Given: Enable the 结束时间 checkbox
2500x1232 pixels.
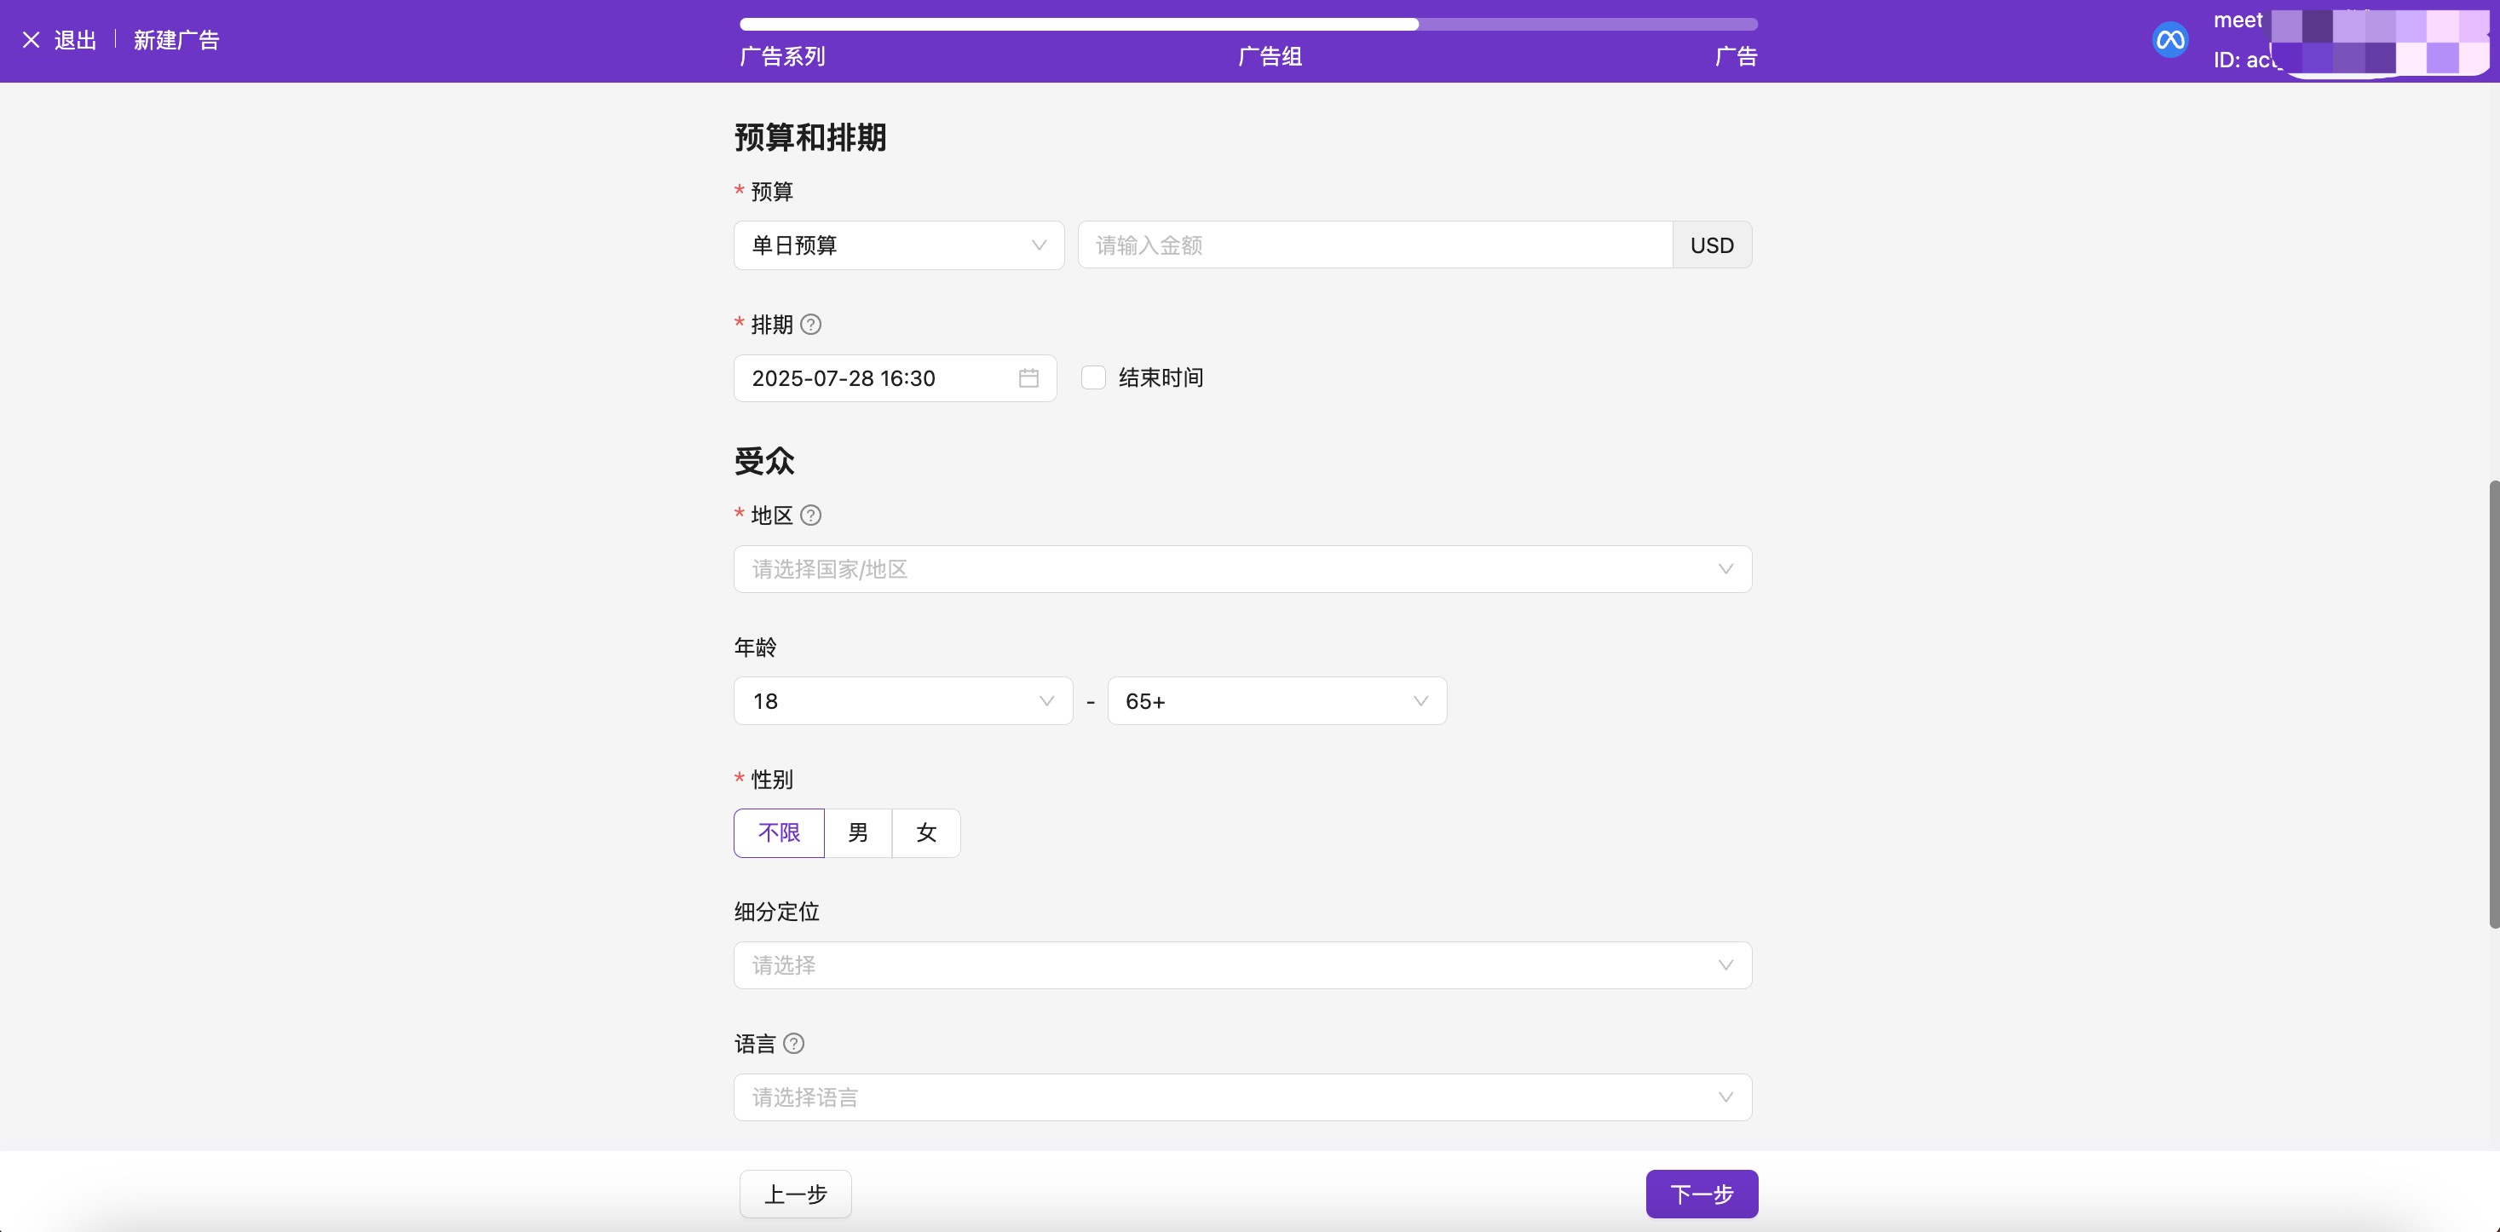Looking at the screenshot, I should pos(1094,377).
